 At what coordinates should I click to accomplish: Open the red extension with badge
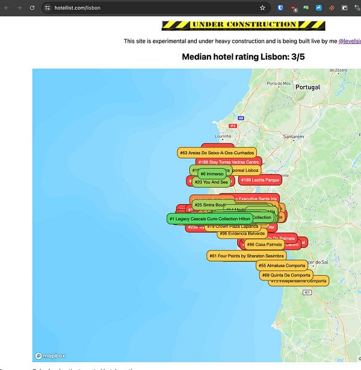(x=294, y=8)
